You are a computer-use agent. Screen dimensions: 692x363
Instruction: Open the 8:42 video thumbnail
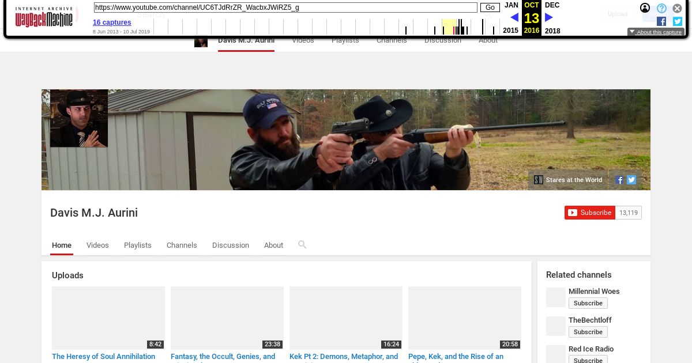(108, 318)
